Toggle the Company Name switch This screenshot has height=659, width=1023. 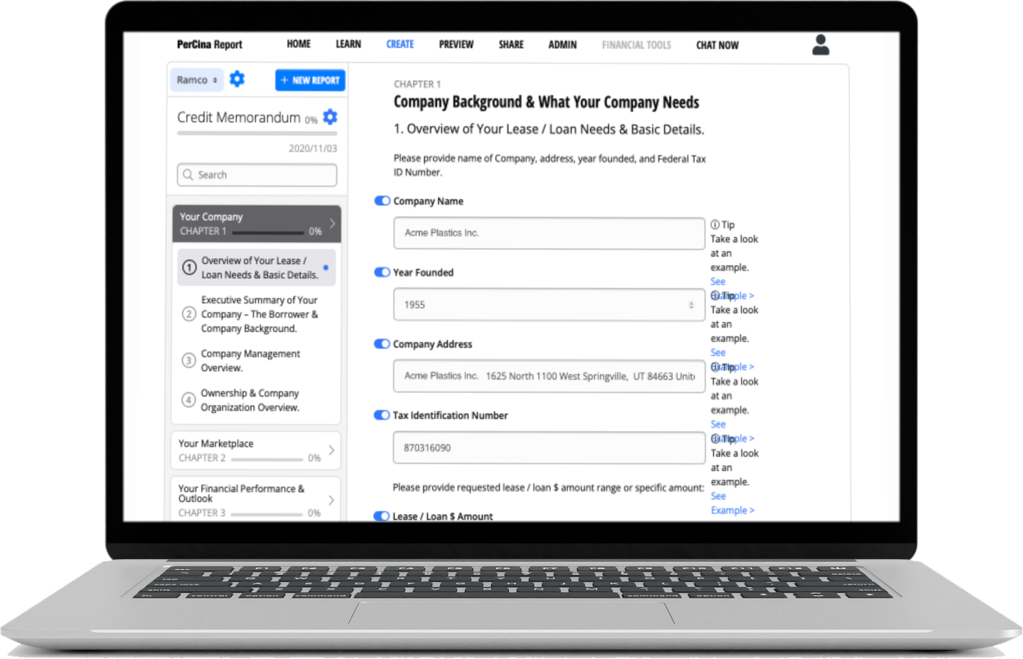(x=382, y=201)
